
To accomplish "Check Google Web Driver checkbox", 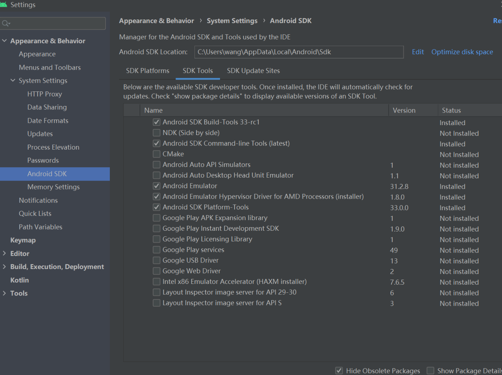I will (156, 271).
